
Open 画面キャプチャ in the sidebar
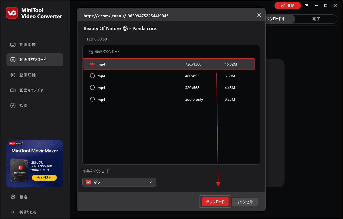[35, 90]
